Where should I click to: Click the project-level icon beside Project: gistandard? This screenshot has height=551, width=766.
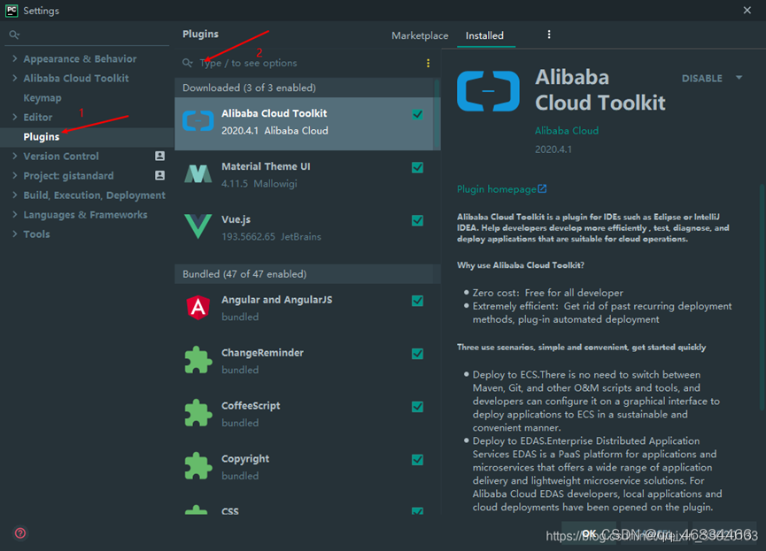[159, 175]
